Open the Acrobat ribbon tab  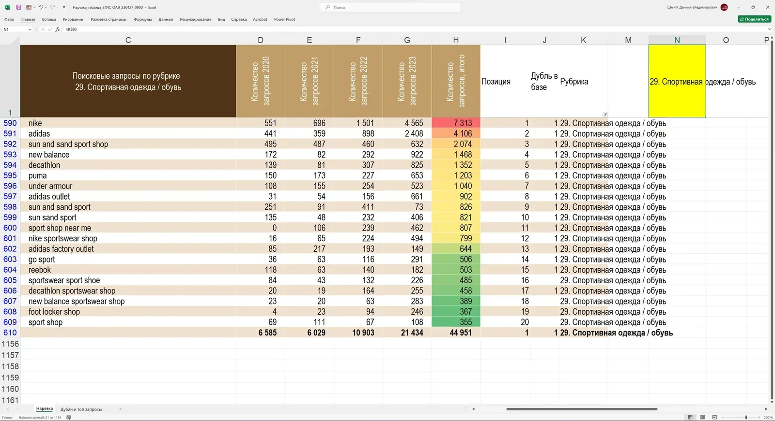(x=260, y=19)
